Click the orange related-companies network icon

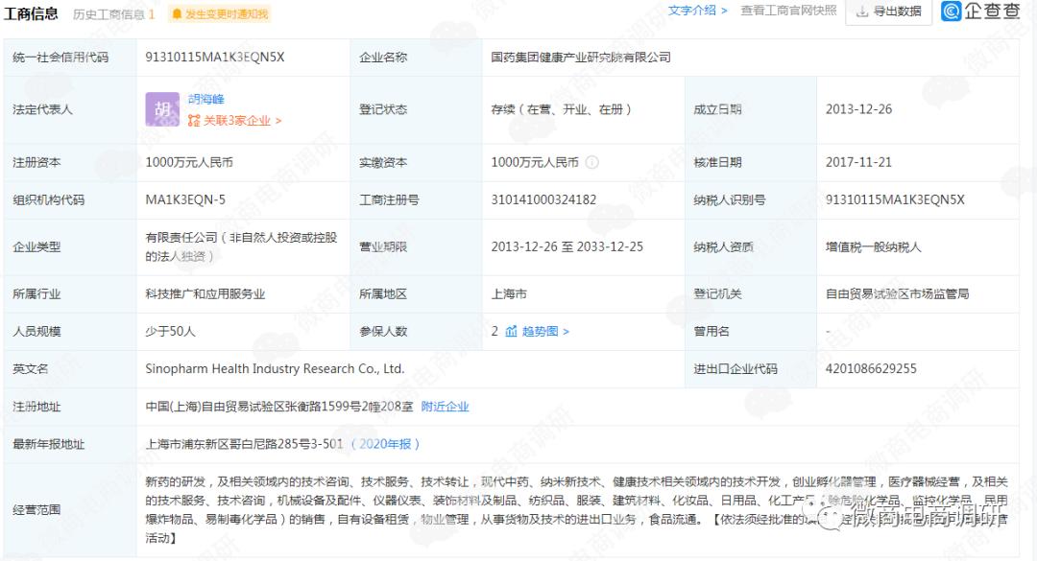[x=194, y=121]
